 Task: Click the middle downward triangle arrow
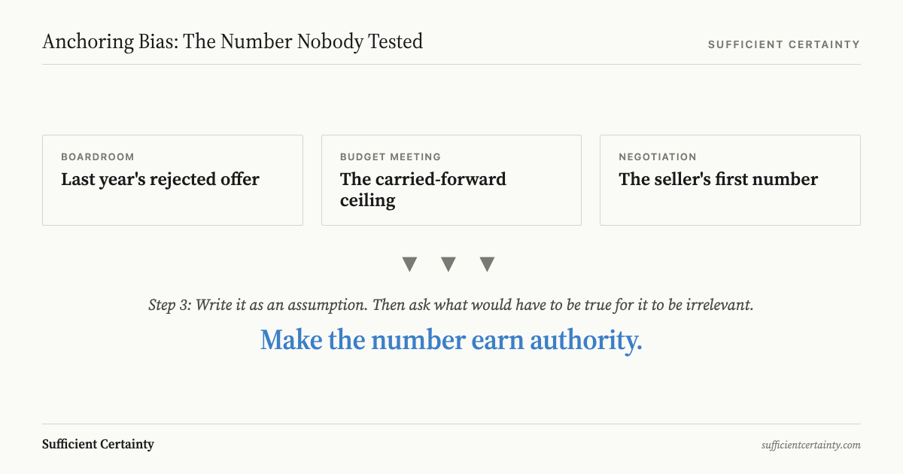click(x=448, y=264)
